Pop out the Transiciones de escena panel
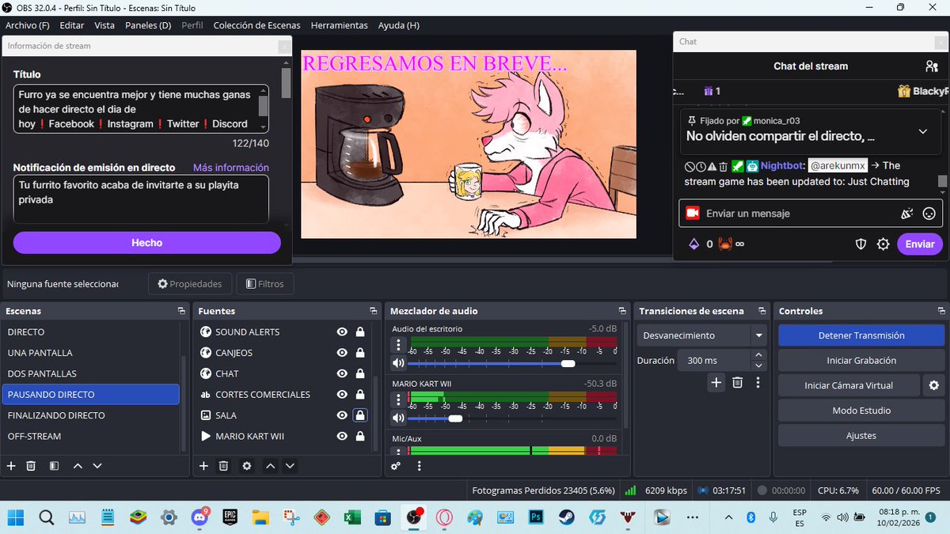The height and width of the screenshot is (534, 950). (762, 311)
